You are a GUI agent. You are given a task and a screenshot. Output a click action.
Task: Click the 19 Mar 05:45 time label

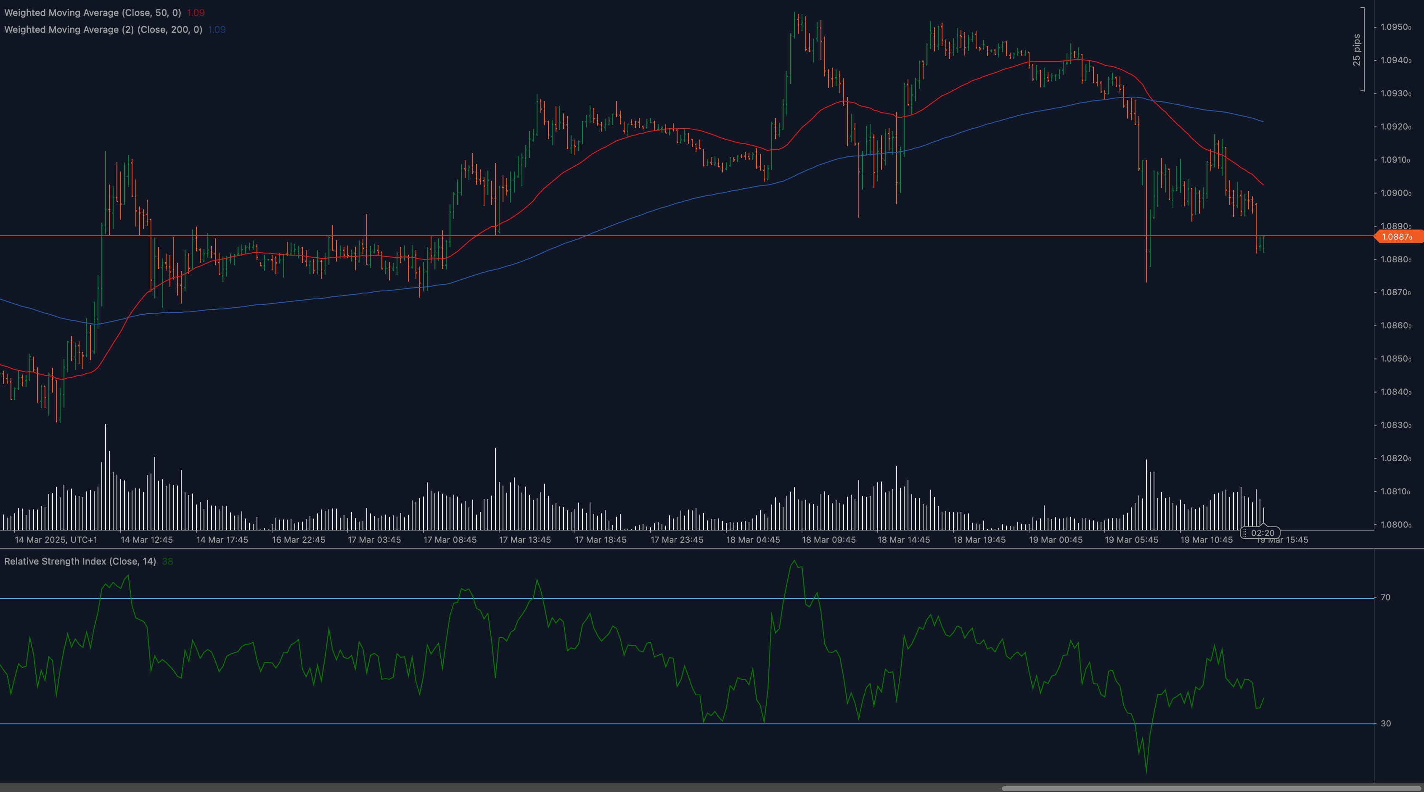[x=1132, y=540]
